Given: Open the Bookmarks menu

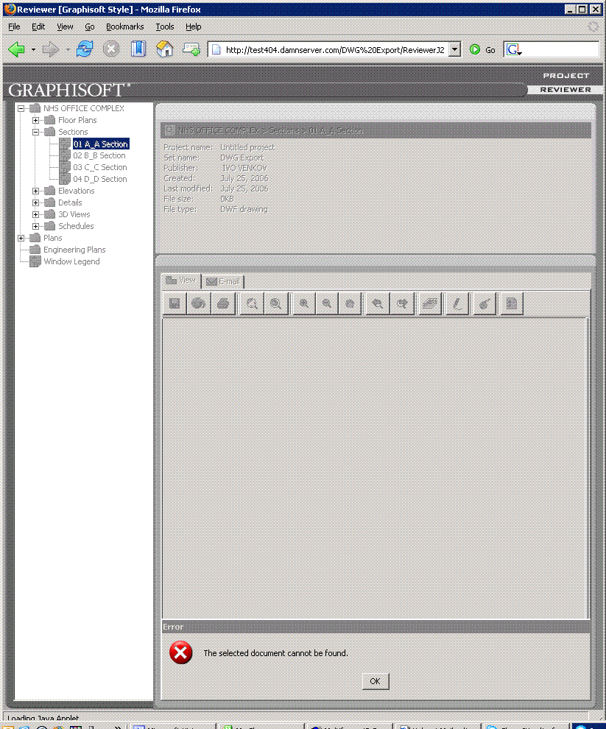Looking at the screenshot, I should point(124,27).
